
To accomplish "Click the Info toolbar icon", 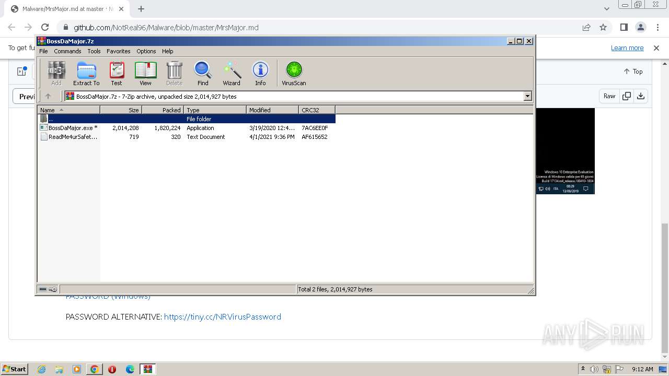I will click(260, 73).
